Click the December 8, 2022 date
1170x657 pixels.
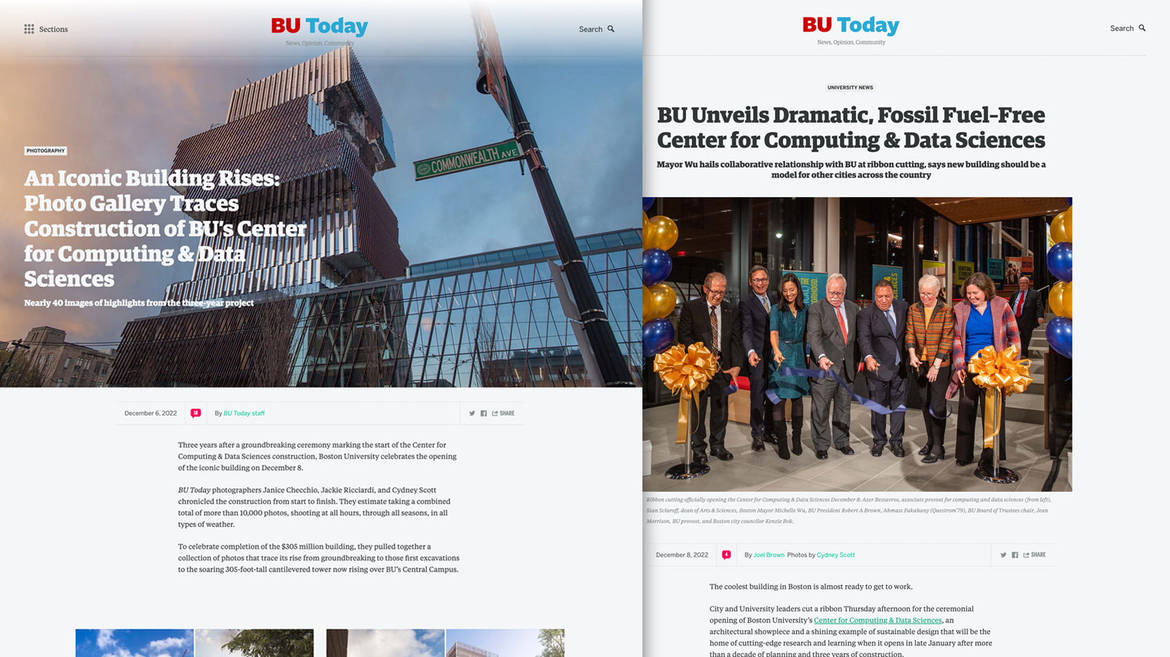click(x=682, y=555)
